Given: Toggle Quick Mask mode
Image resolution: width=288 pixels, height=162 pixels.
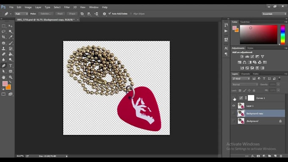Looking at the screenshot, I should pos(3,94).
